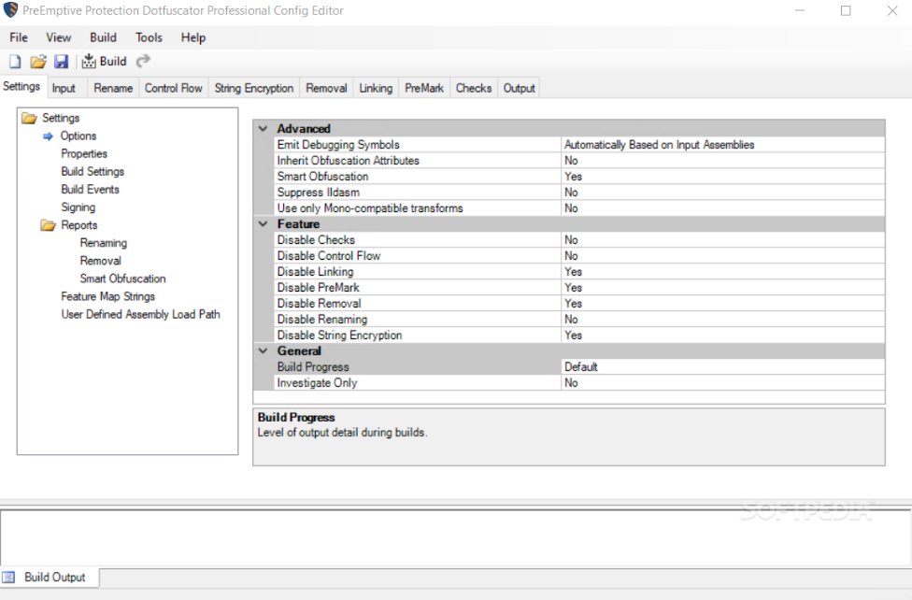Select User Defined Assembly Load Path
Screen dimensions: 912x600
[140, 314]
